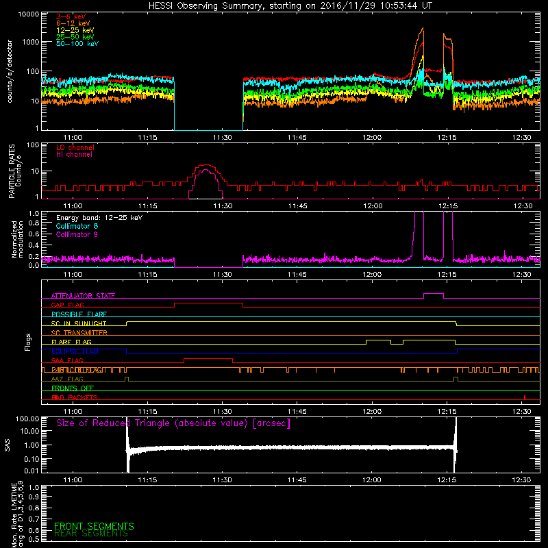Click the "Energy band: 12-25 keV" label
Viewport: 548px width, 548px height.
(99, 218)
